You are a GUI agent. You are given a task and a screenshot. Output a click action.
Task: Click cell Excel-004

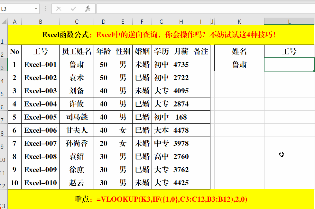40,104
